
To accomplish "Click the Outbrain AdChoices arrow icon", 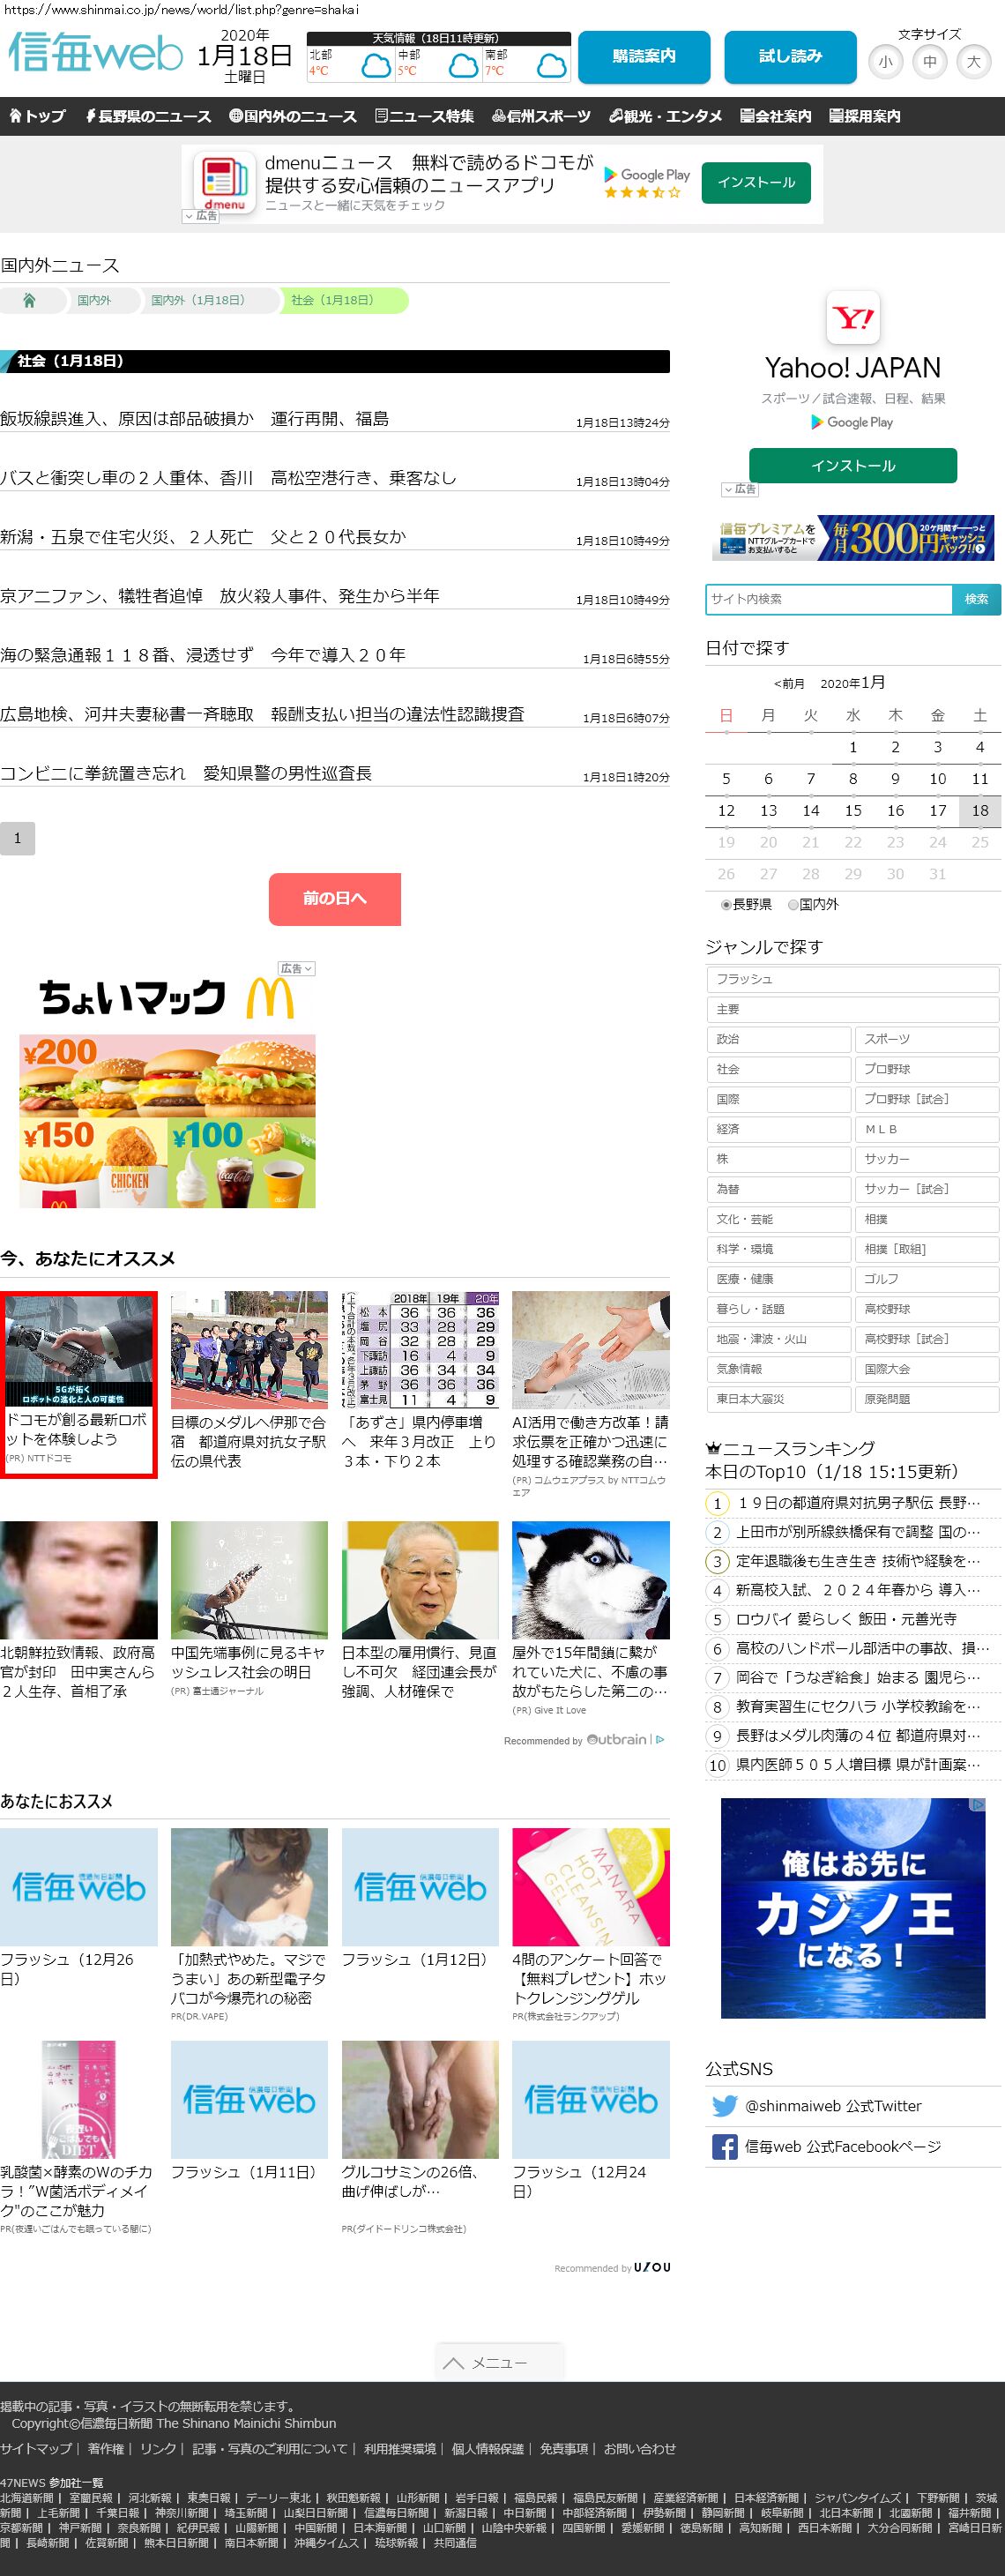I will tap(660, 1740).
